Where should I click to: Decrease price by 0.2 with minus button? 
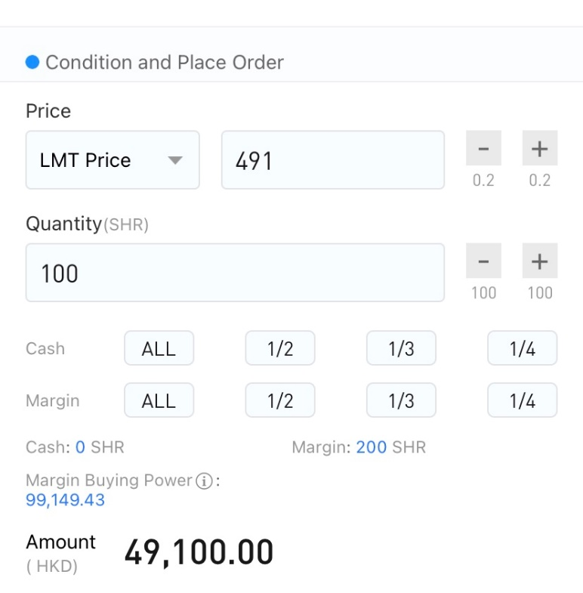tap(483, 148)
